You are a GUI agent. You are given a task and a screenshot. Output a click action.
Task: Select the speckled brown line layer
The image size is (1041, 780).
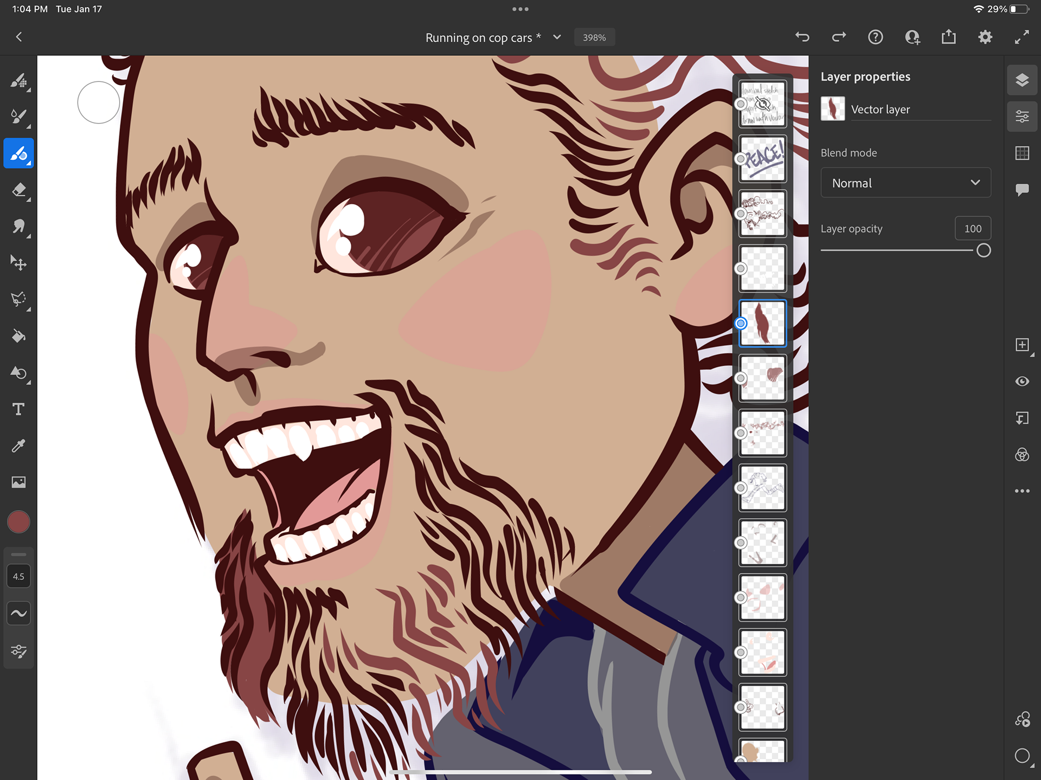point(762,433)
